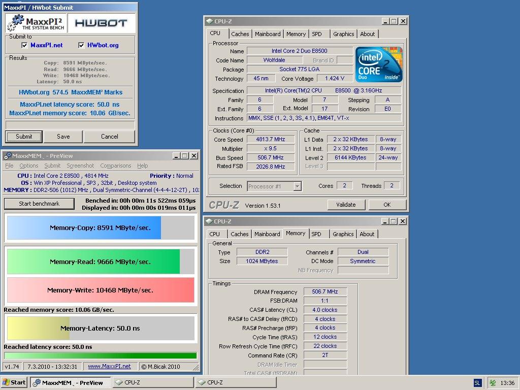Image resolution: width=520 pixels, height=390 pixels.
Task: Open the Help menu in MaxxMEM
Action: pos(143,166)
